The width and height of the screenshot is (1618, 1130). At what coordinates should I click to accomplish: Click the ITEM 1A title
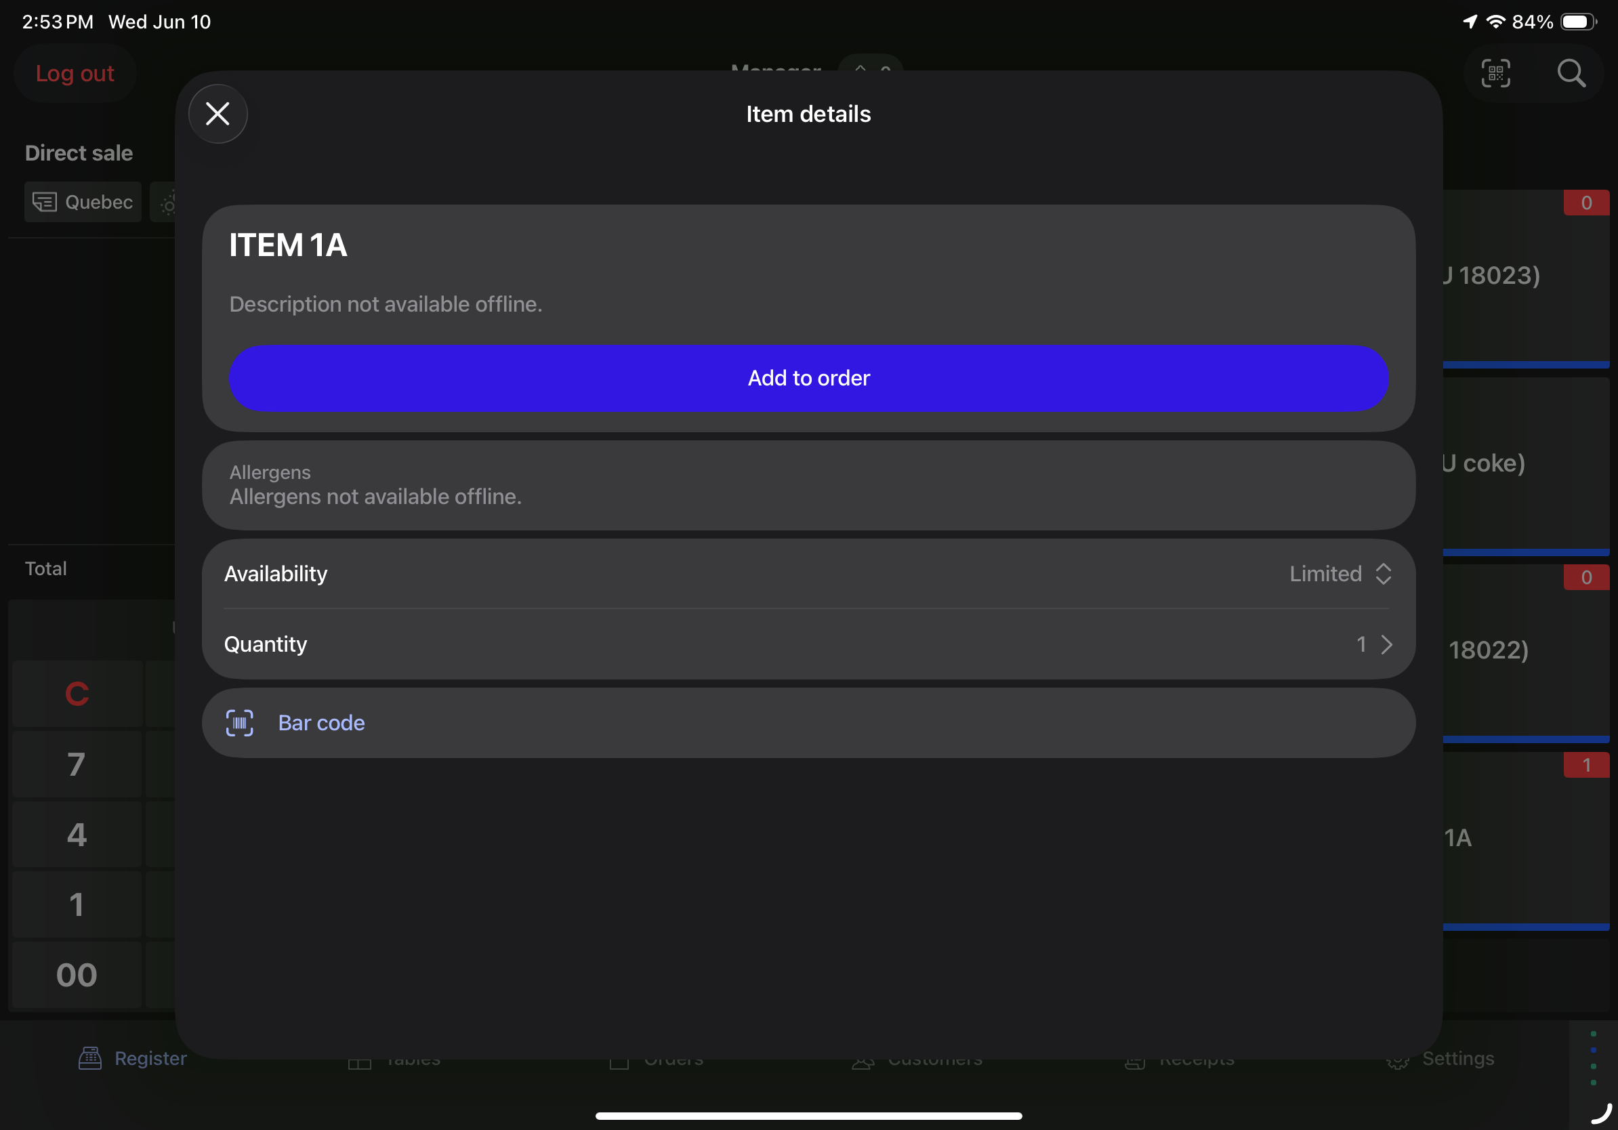pyautogui.click(x=288, y=245)
